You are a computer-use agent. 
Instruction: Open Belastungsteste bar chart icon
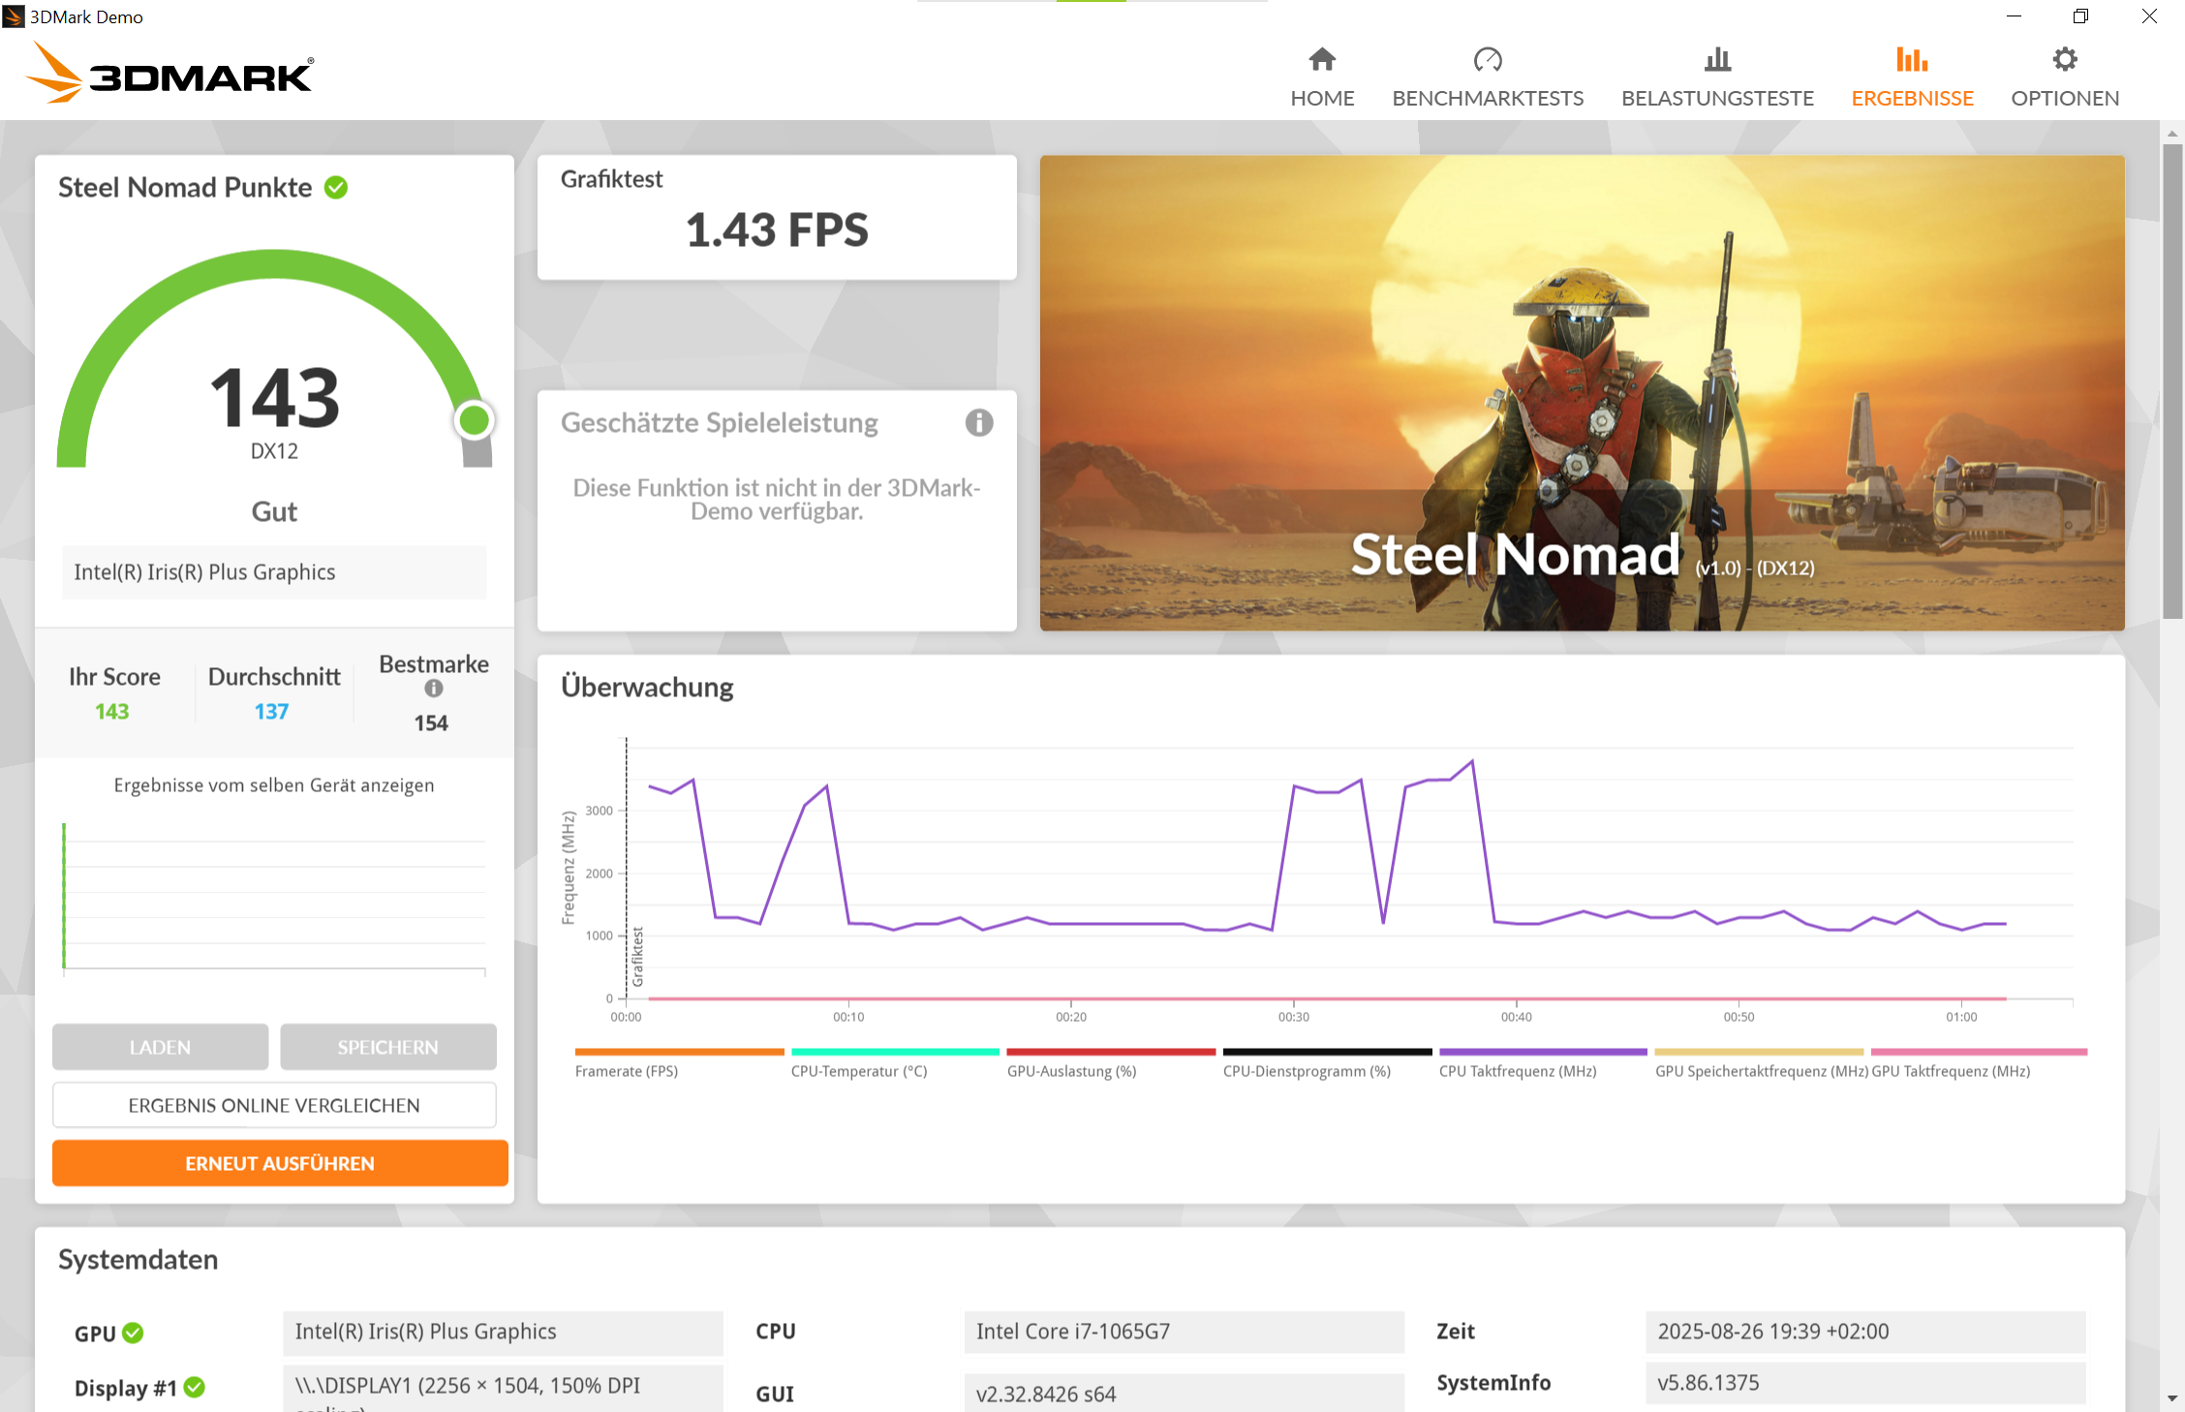tap(1716, 60)
